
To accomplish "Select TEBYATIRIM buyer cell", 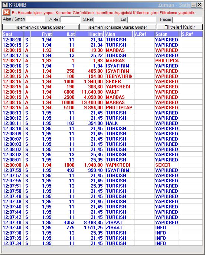I will (x=119, y=76).
